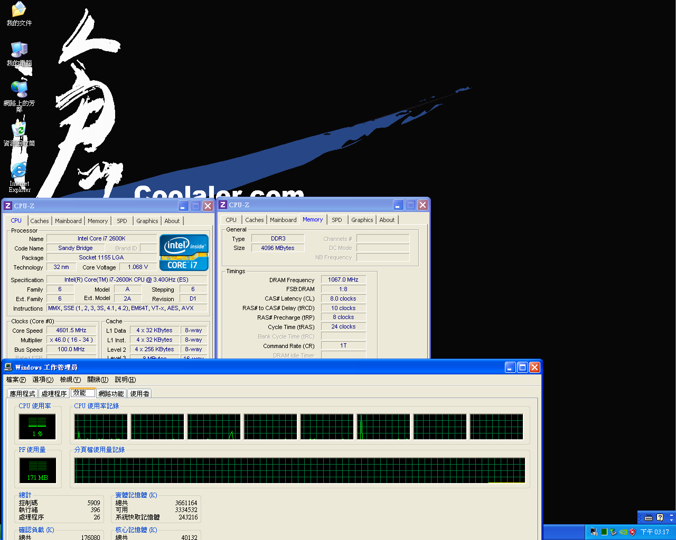Open the 我的文件 folder desktop icon

pos(19,14)
